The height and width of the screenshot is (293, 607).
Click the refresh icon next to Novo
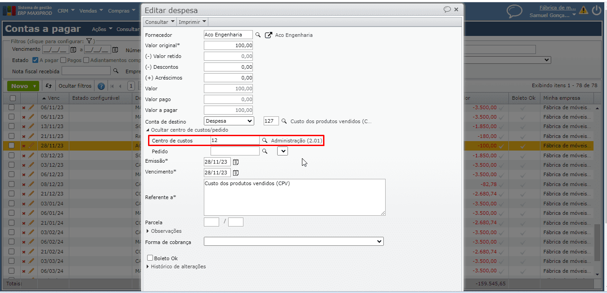tap(49, 86)
